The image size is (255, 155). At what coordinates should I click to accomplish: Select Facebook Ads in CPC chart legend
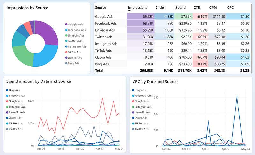tap(142, 95)
